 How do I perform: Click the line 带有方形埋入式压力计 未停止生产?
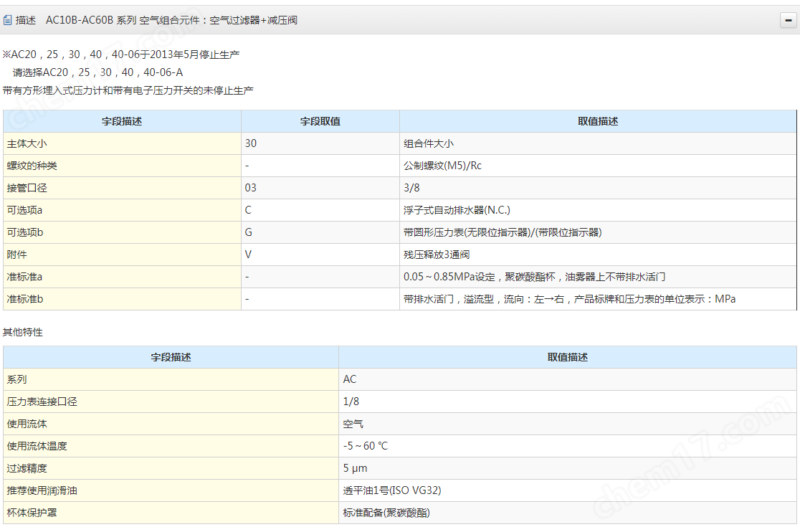128,91
